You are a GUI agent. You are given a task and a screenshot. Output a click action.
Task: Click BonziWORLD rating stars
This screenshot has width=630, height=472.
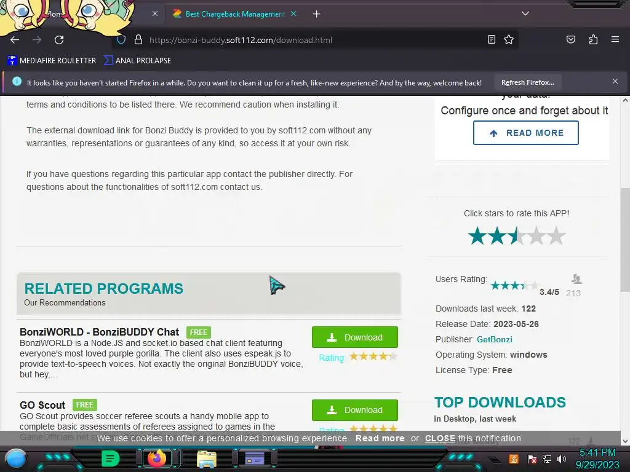[373, 356]
